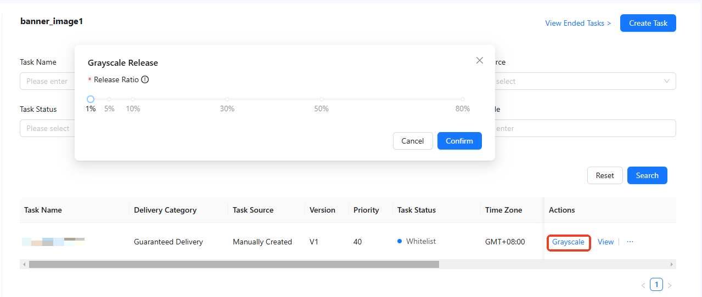Go to the previous page arrow

[x=643, y=285]
